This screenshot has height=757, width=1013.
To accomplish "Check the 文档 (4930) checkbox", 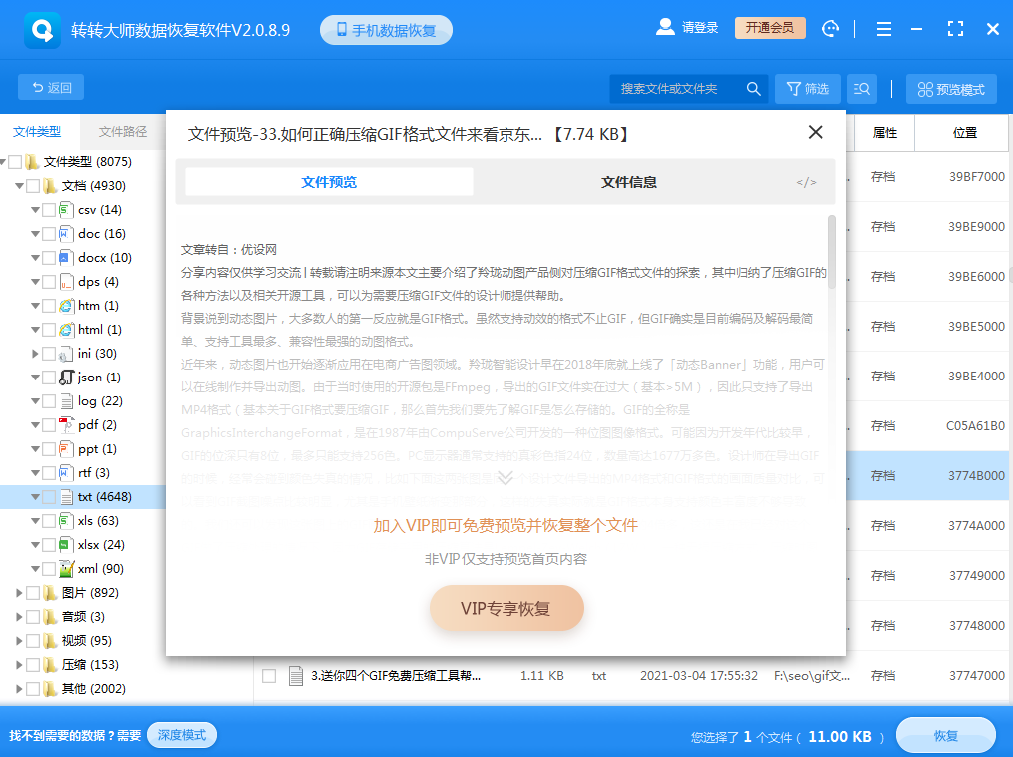I will click(x=33, y=186).
